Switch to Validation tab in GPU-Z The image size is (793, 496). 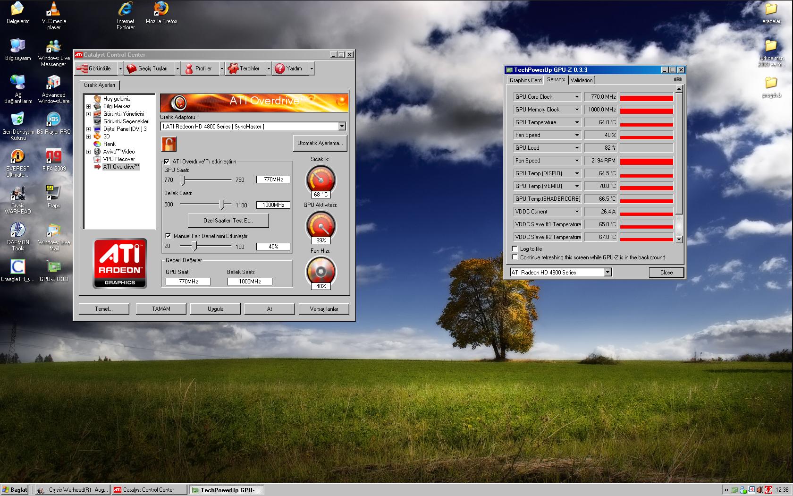tap(581, 80)
